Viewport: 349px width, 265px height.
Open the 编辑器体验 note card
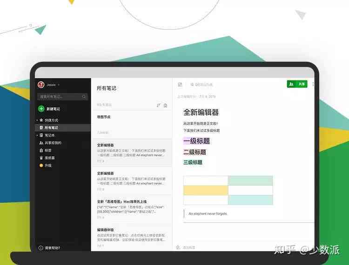(x=132, y=237)
